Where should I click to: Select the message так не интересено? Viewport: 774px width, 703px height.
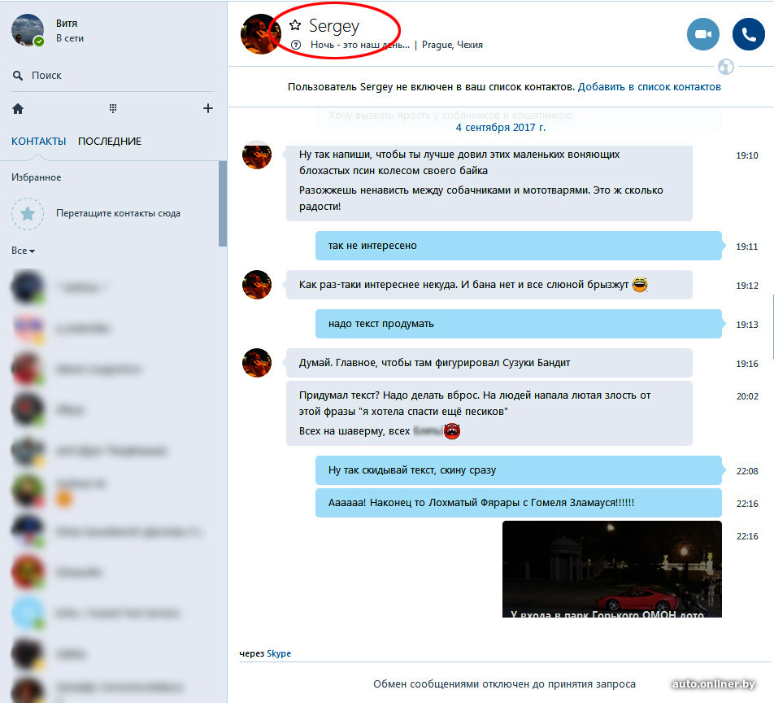coord(519,246)
